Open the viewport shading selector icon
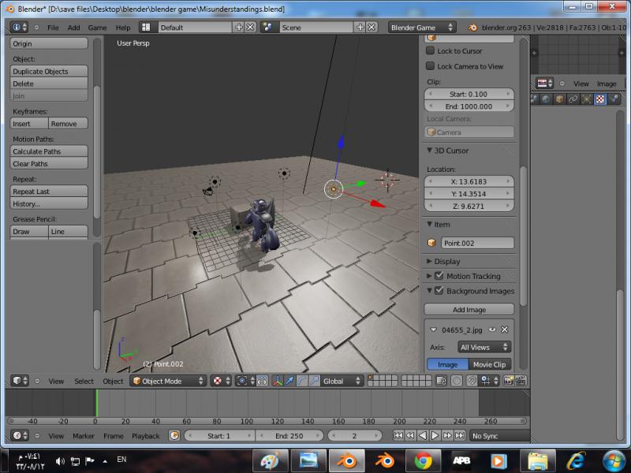This screenshot has width=631, height=473. (x=221, y=381)
